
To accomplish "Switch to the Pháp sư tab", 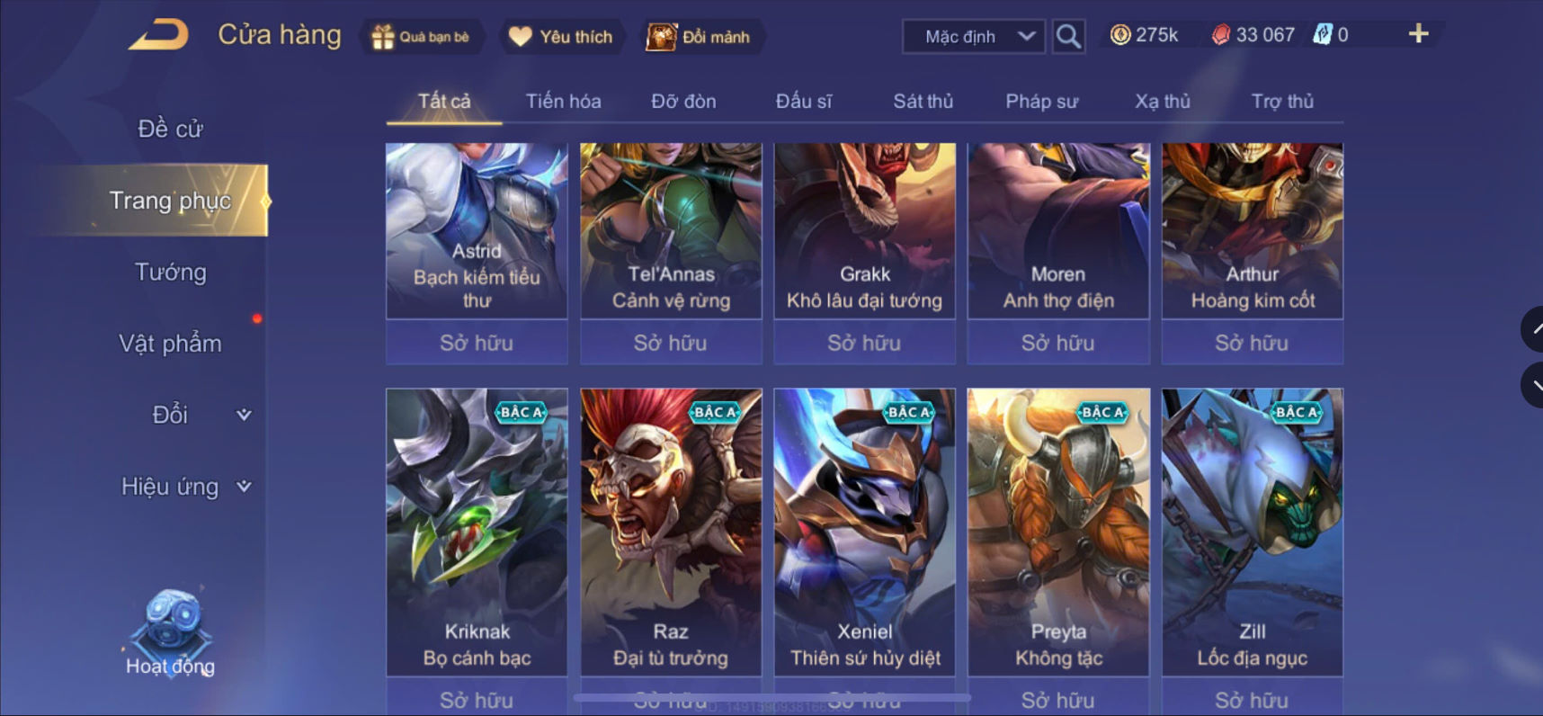I will [1041, 101].
